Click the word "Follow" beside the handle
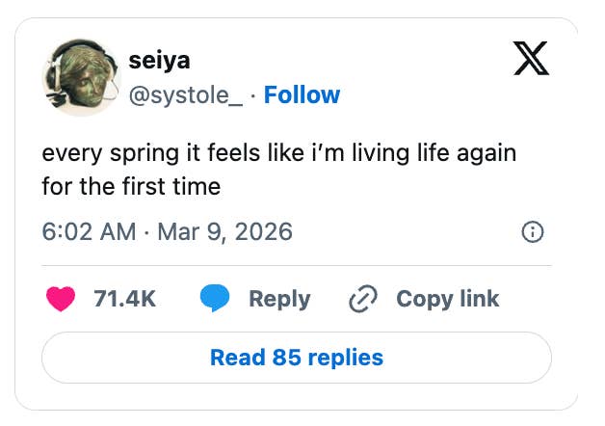 click(x=302, y=94)
